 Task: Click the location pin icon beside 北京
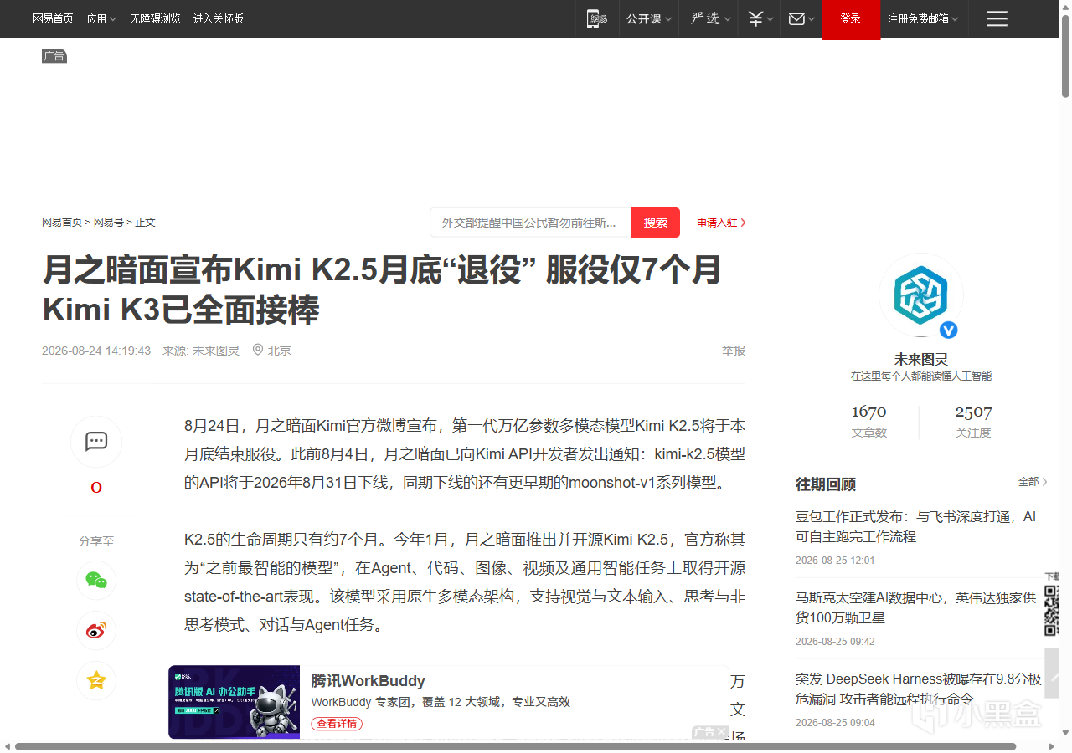click(258, 351)
